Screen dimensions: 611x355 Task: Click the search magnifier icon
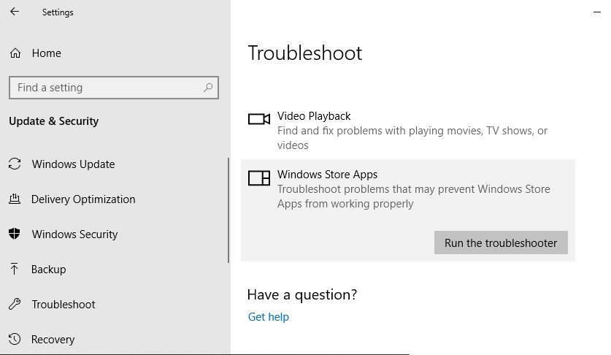pyautogui.click(x=208, y=88)
